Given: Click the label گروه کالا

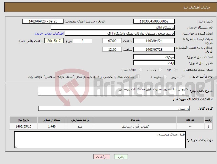Looking at the screenshot, I should (205, 109).
